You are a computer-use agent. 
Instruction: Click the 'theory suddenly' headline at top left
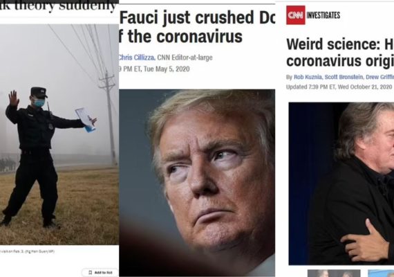59,6
